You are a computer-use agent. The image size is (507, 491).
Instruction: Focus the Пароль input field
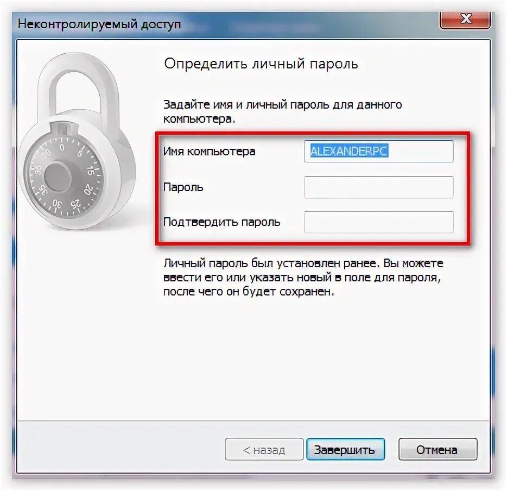[x=379, y=187]
